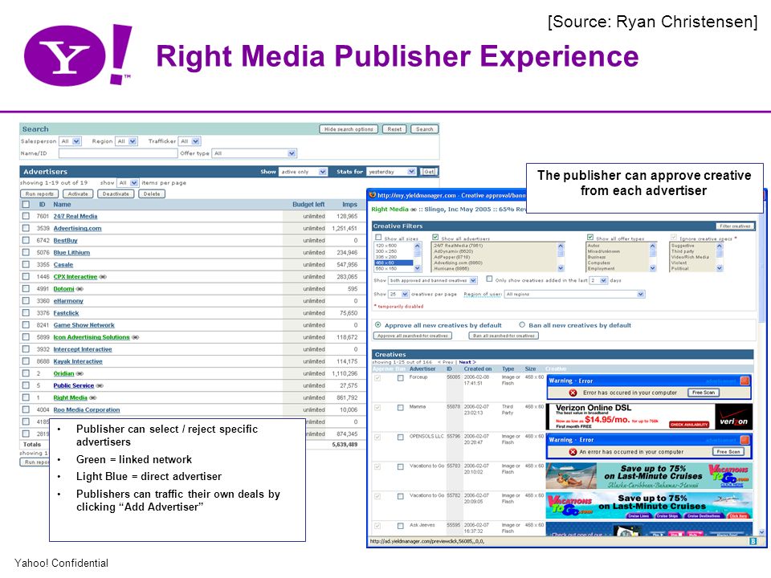Screen dimensions: 771x578
Task: Select Approve all new creatives by default
Action: pos(378,325)
